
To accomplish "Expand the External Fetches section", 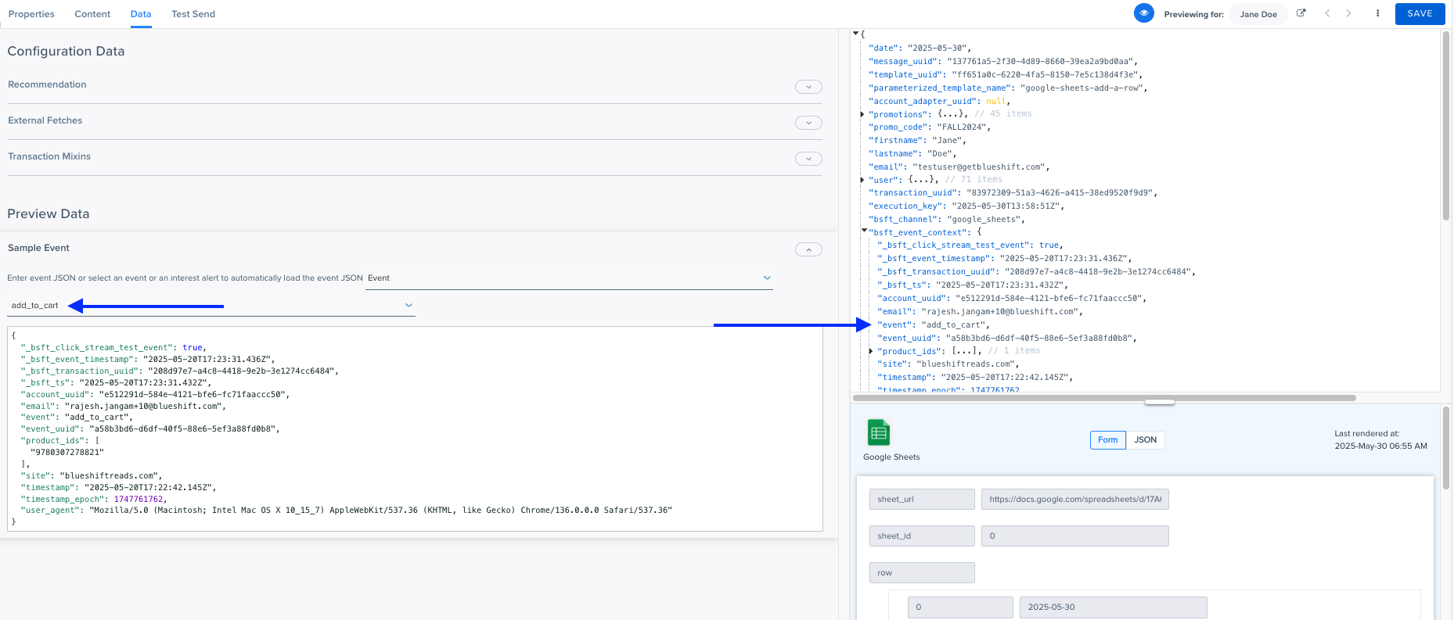I will tap(808, 123).
